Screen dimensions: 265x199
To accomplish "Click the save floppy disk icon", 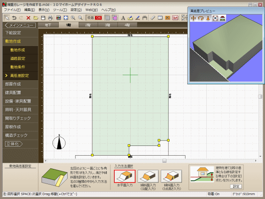I will click(43, 18).
